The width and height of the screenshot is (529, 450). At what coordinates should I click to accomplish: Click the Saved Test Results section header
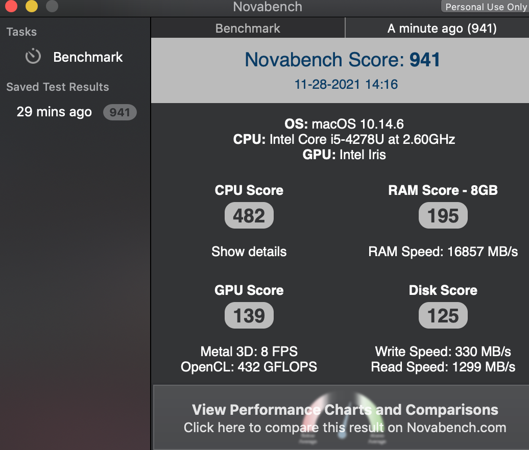58,87
